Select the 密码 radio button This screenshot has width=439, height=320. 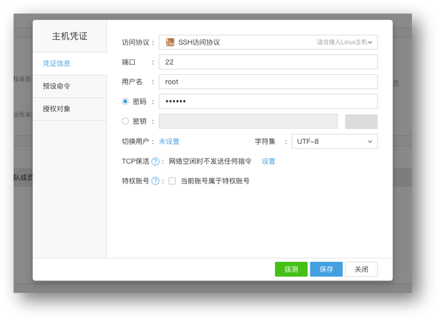pos(125,101)
